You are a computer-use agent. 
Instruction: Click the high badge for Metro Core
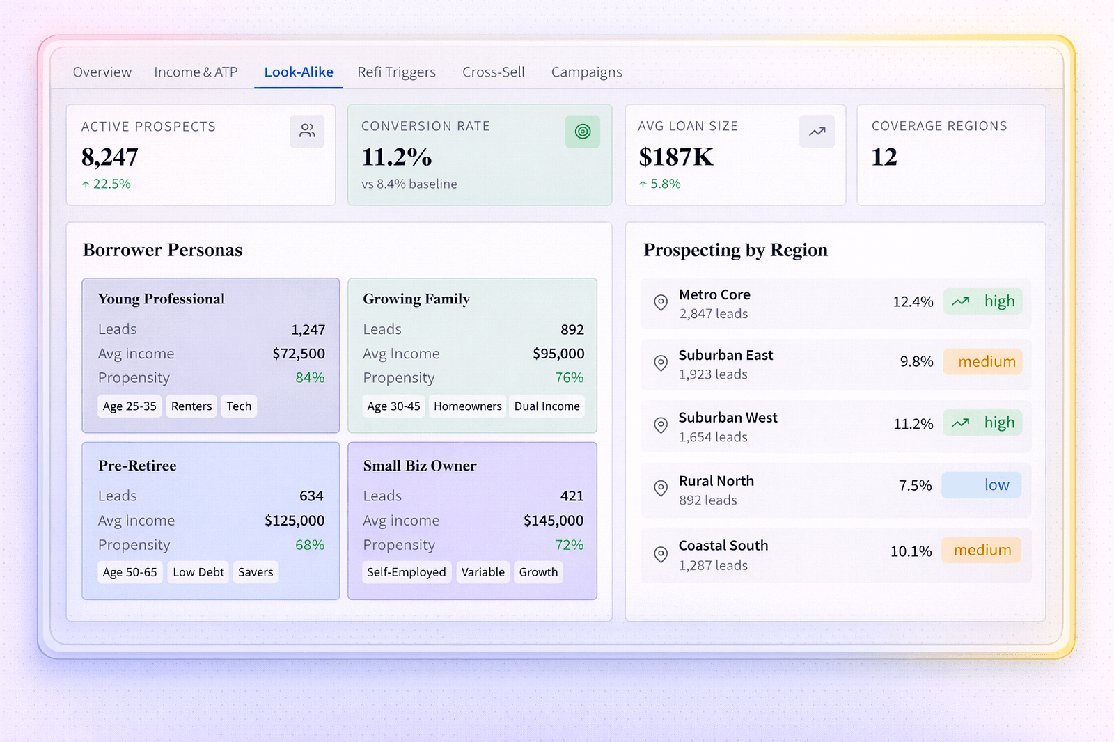pos(982,301)
